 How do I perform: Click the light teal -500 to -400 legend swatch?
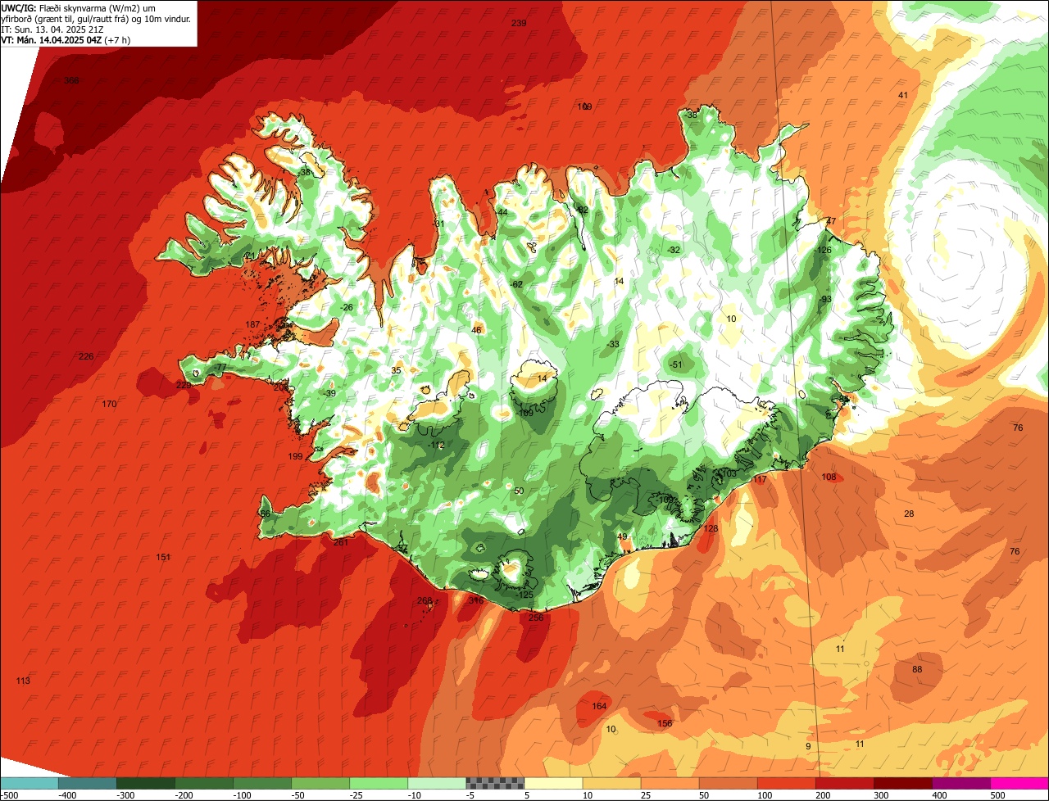point(30,783)
